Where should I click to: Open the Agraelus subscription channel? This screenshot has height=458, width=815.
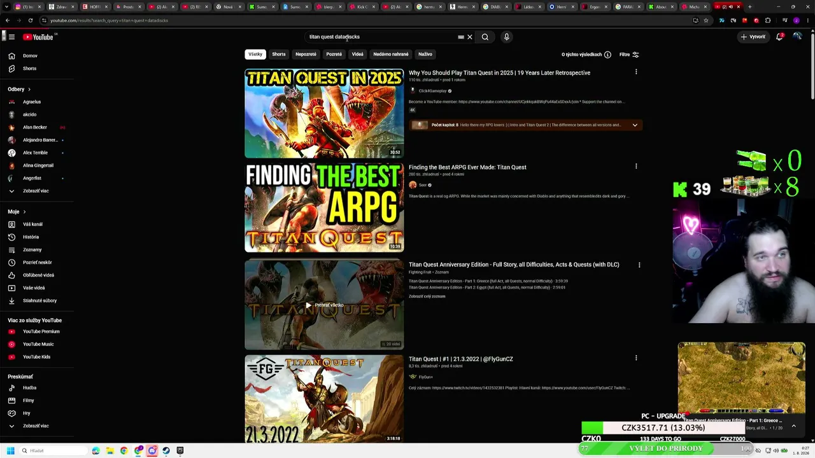pyautogui.click(x=32, y=102)
